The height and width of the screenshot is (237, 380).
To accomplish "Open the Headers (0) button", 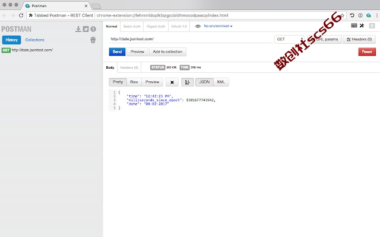I will pos(359,39).
